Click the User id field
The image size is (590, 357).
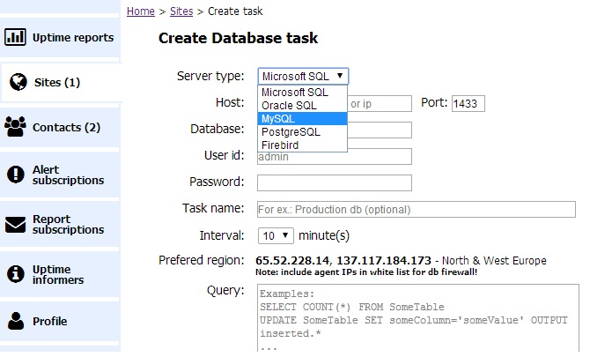[x=334, y=156]
